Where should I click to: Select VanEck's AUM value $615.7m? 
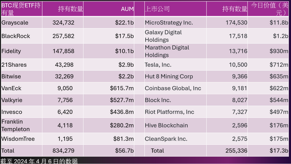pyautogui.click(x=122, y=88)
